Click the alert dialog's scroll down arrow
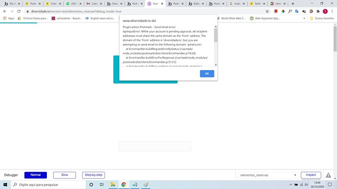The height and width of the screenshot is (189, 337). click(x=216, y=65)
